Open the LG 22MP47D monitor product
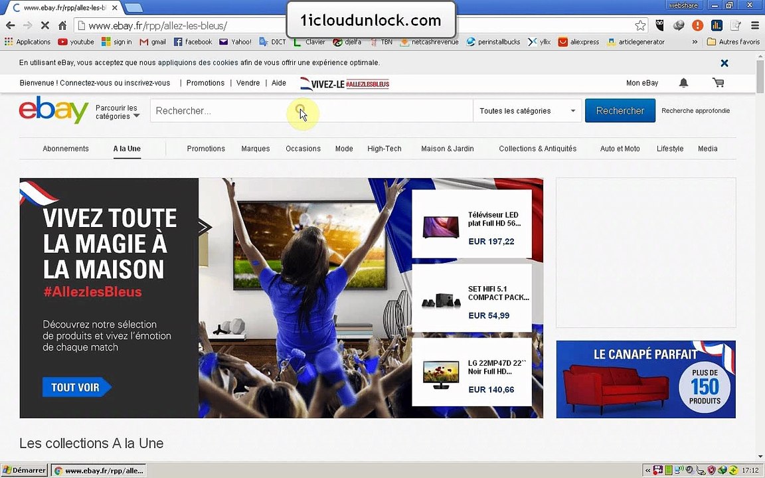765x478 pixels. 471,372
